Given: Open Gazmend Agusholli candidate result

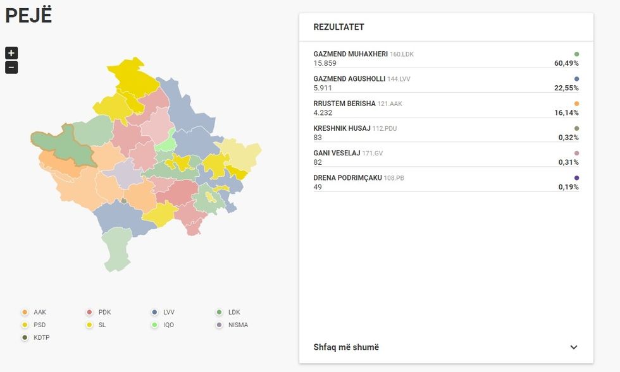Looking at the screenshot, I should [349, 79].
